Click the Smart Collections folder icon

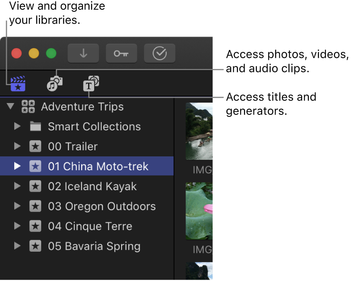tap(35, 127)
